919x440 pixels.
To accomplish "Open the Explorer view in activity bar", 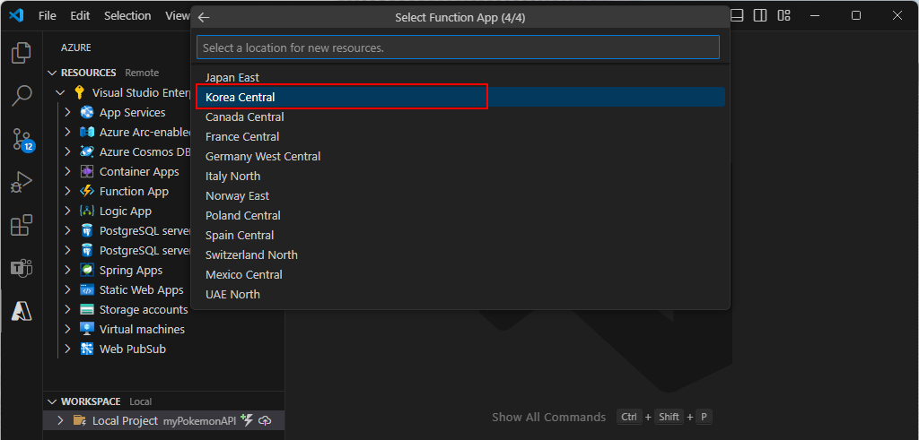I will coord(22,53).
